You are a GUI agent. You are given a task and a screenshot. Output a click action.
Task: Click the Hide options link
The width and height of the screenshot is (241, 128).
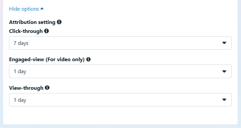(26, 9)
